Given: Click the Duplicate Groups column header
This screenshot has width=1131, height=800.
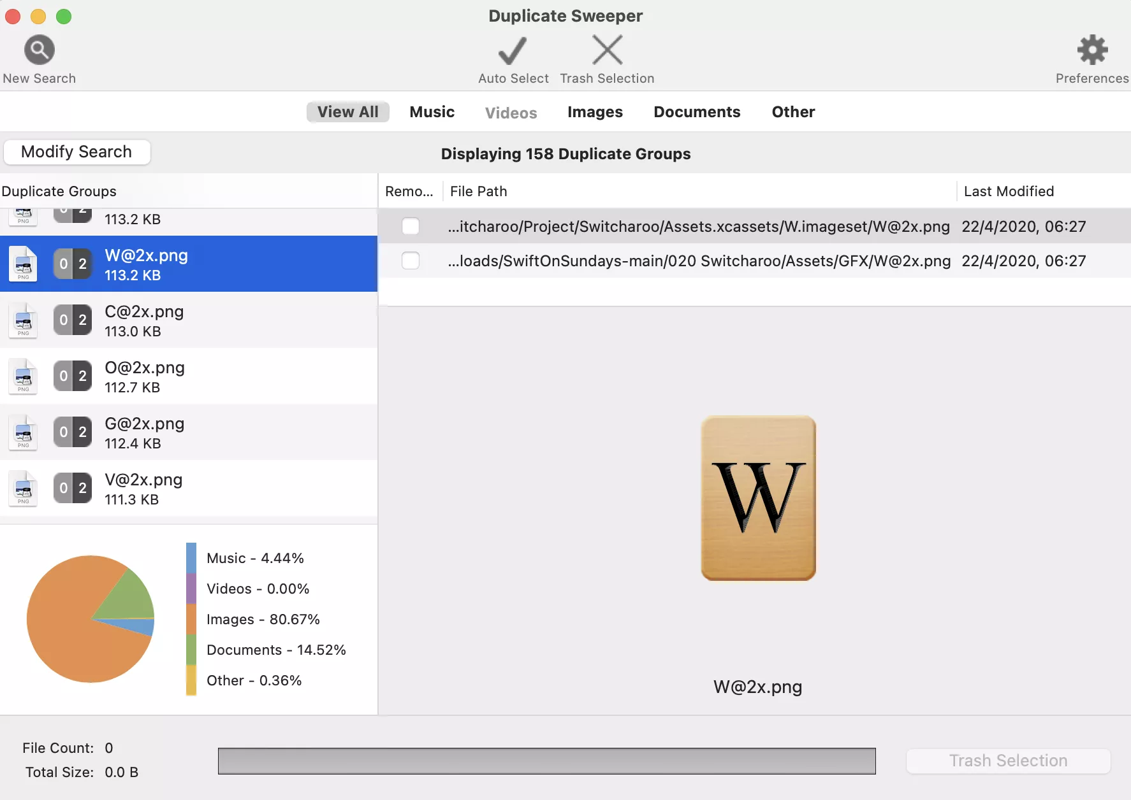Looking at the screenshot, I should tap(59, 191).
